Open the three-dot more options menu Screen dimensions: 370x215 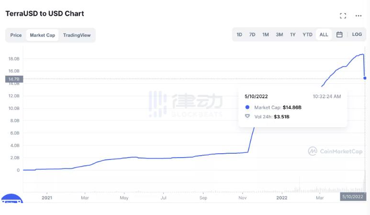point(358,16)
